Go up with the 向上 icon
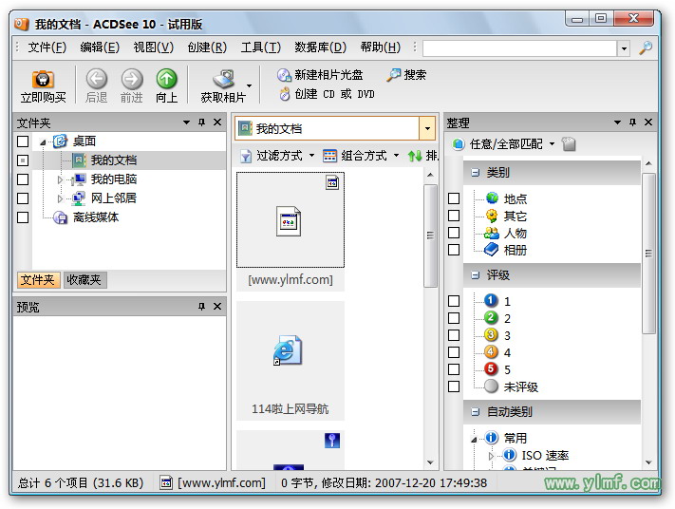This screenshot has width=675, height=509. (x=166, y=79)
